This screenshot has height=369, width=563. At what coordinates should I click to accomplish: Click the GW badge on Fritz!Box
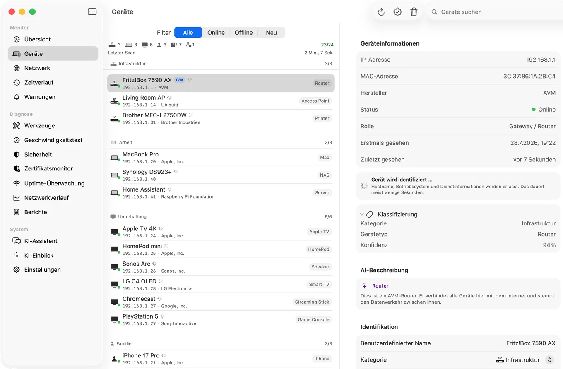[179, 80]
